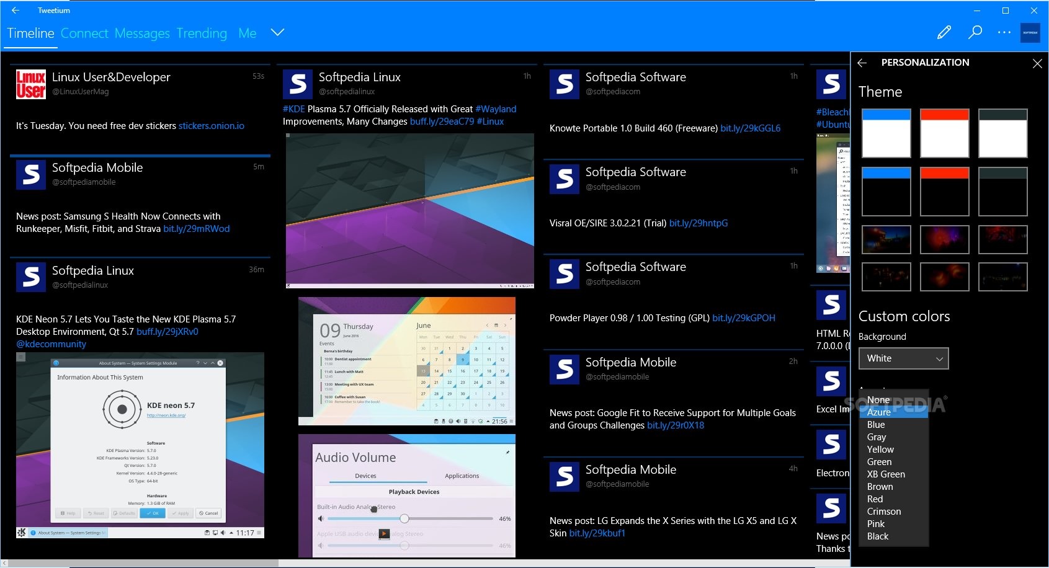1049x568 pixels.
Task: Go back from Personalization panel
Action: click(x=862, y=63)
